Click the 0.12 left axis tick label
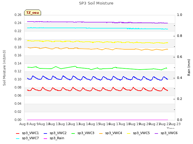The height and width of the screenshot is (144, 193). [x=18, y=71]
